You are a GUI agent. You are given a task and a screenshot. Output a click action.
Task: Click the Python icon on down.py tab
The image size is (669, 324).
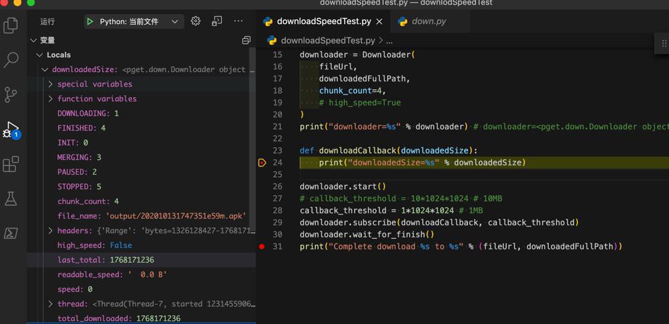pos(403,21)
